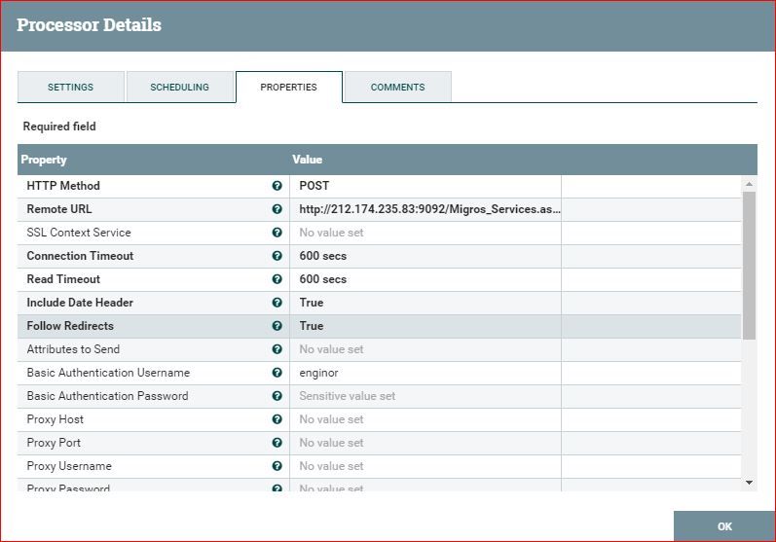Click 'Sensitive value set' password cell
This screenshot has width=776, height=542.
[348, 396]
